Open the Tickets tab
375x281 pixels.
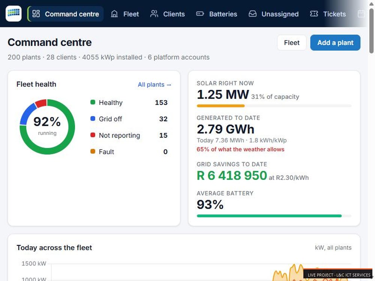(x=328, y=14)
